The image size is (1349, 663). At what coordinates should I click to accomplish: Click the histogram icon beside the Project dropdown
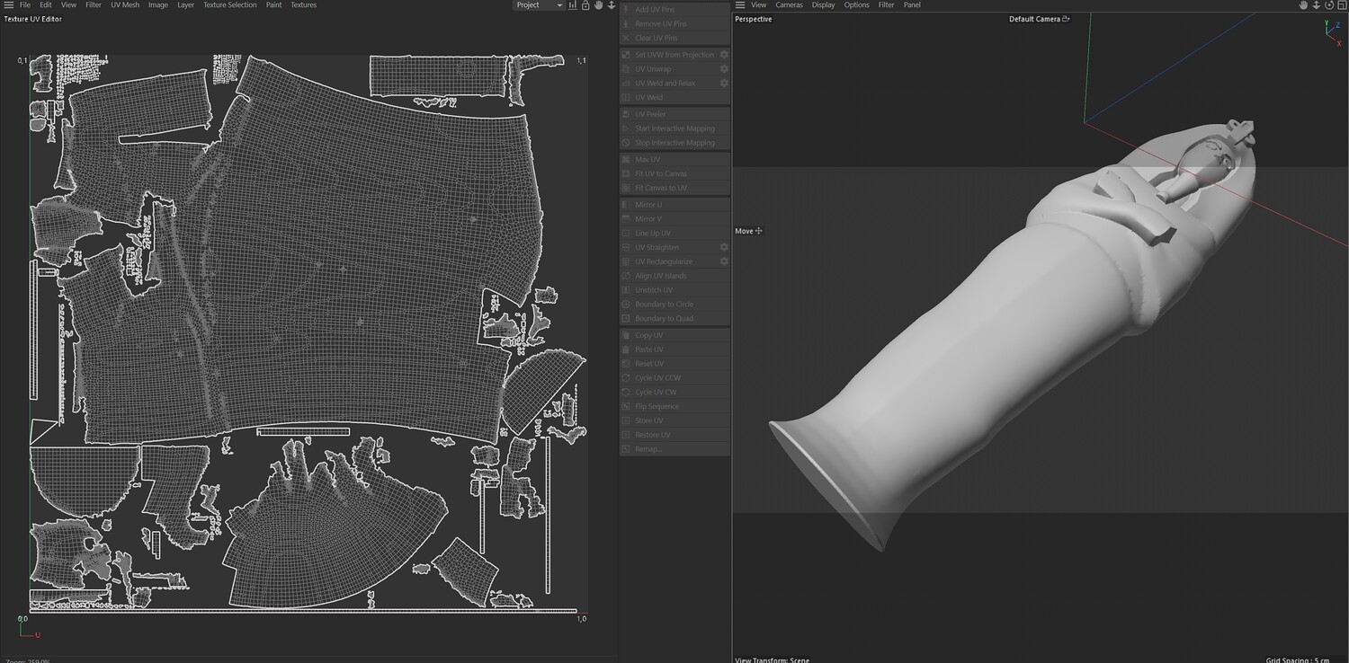click(573, 5)
